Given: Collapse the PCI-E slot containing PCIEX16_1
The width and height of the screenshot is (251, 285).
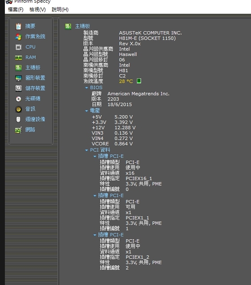Looking at the screenshot, I should [x=95, y=156].
